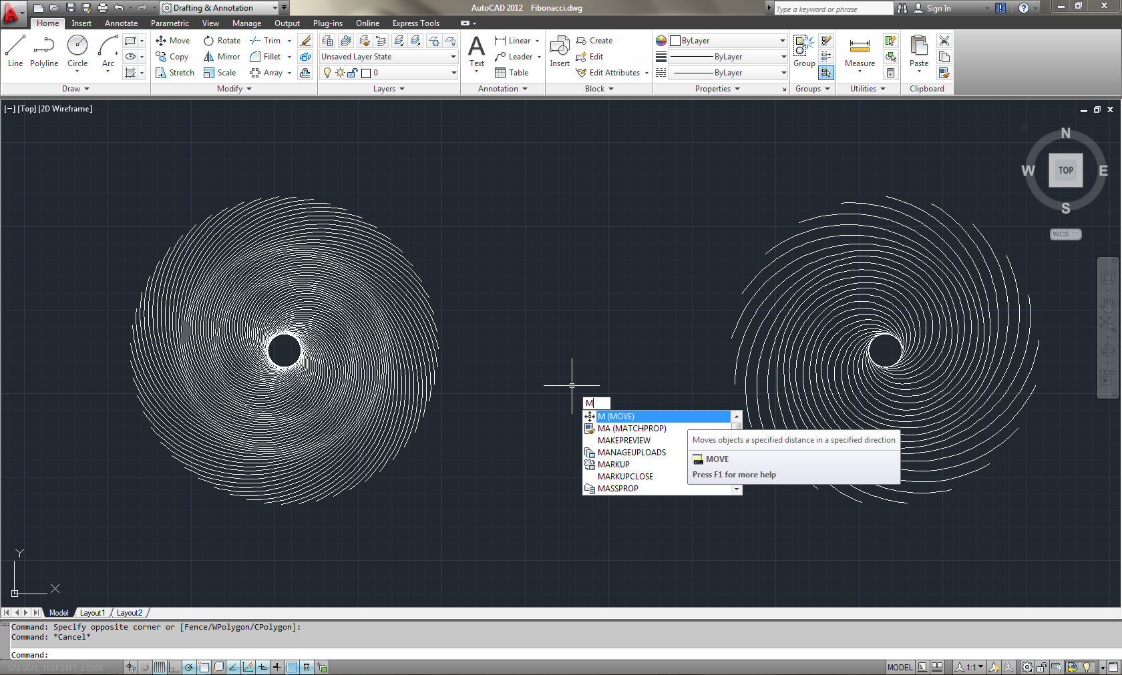
Task: Click the Mirror tool
Action: (x=222, y=57)
